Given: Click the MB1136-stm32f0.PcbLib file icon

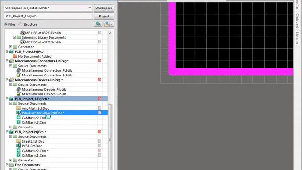Looking at the screenshot, I should [22, 33].
